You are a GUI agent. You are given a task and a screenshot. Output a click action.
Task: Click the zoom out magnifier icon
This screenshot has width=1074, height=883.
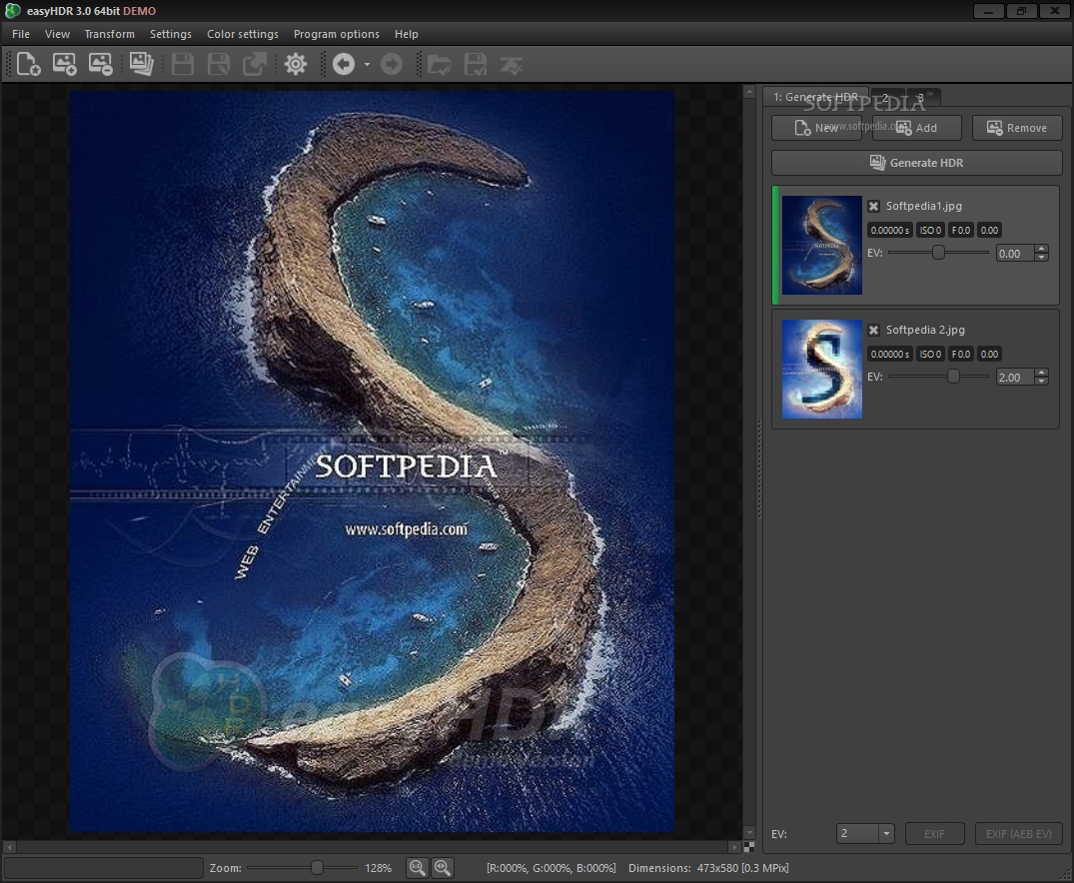pos(417,868)
